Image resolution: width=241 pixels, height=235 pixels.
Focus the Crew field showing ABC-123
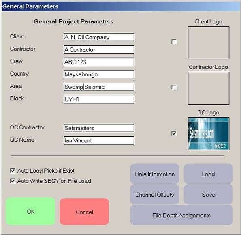coord(99,62)
